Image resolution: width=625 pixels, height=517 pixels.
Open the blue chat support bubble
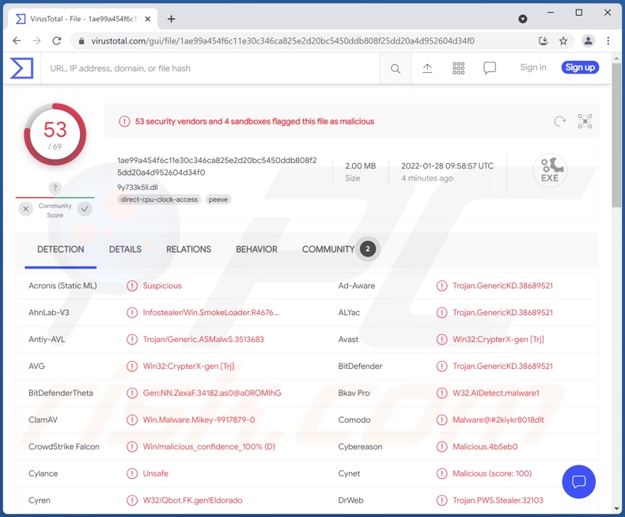point(579,482)
